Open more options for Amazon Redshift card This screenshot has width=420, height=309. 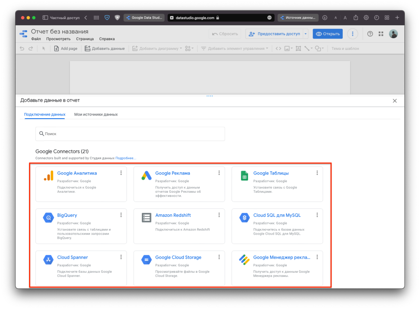(x=219, y=215)
